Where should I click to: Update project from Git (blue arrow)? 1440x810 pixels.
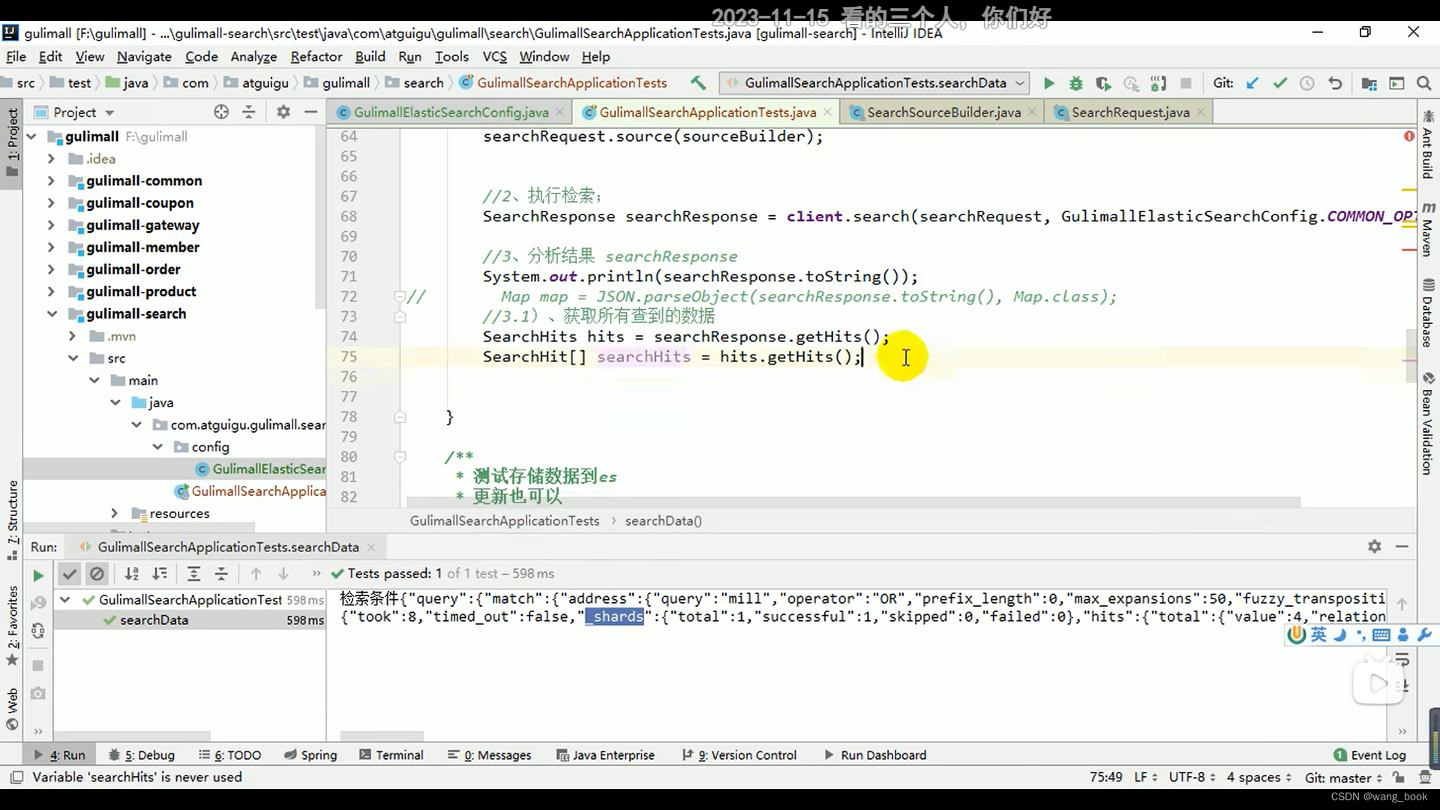point(1252,83)
